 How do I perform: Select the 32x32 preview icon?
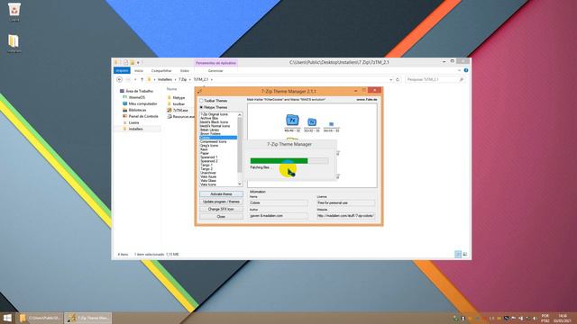312,122
